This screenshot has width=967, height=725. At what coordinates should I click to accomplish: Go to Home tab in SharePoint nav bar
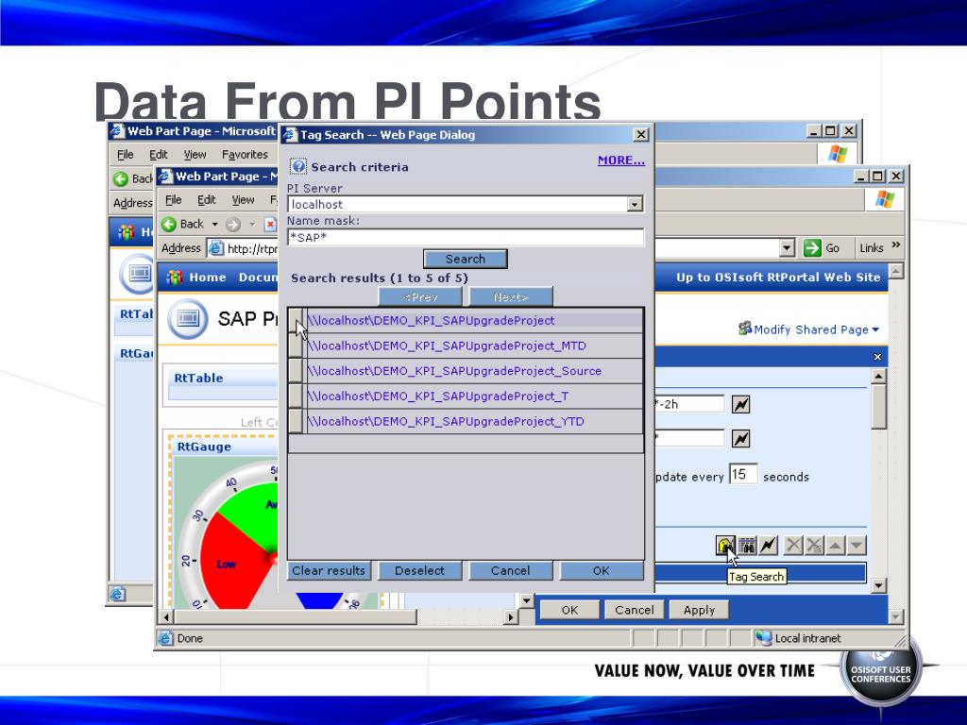(x=207, y=278)
